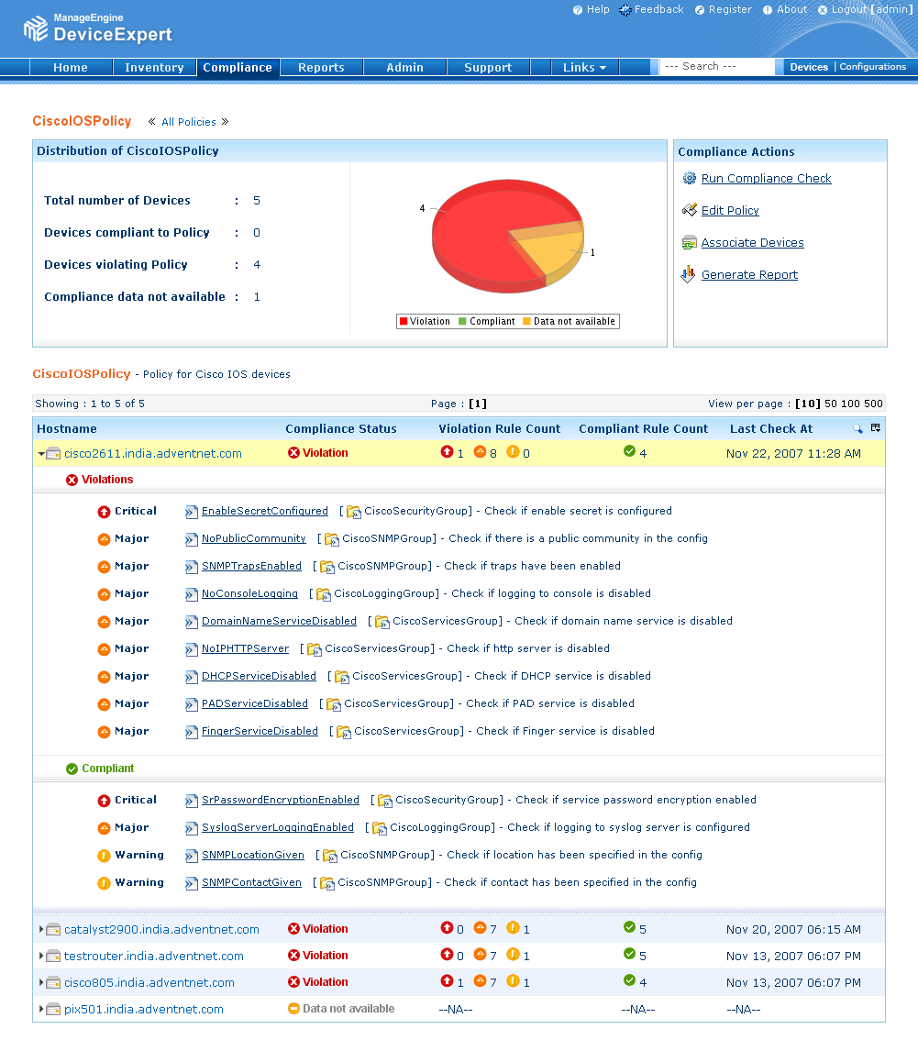
Task: Click device icon beside pix501.india.adventnet.com
Action: [54, 1009]
